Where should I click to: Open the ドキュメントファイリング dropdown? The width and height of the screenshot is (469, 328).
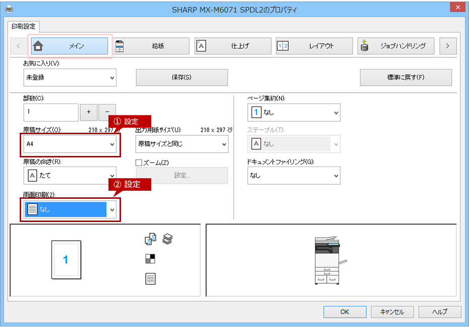tap(294, 176)
